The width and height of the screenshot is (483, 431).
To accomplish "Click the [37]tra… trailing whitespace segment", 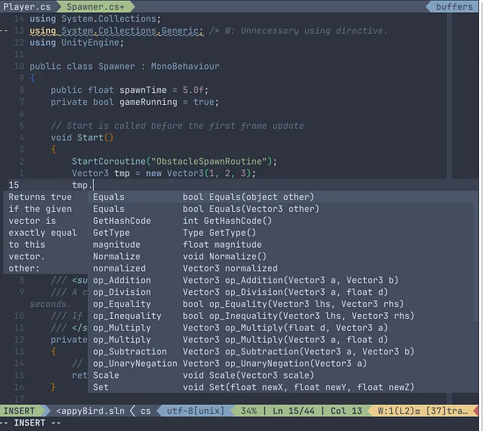I will coord(447,411).
